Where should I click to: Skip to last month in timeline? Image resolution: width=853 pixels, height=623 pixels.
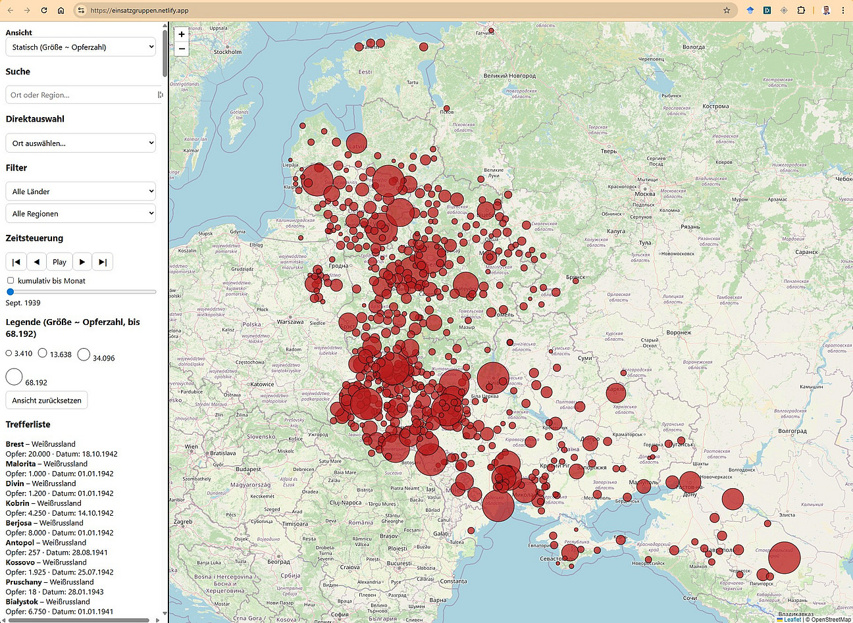(x=103, y=262)
